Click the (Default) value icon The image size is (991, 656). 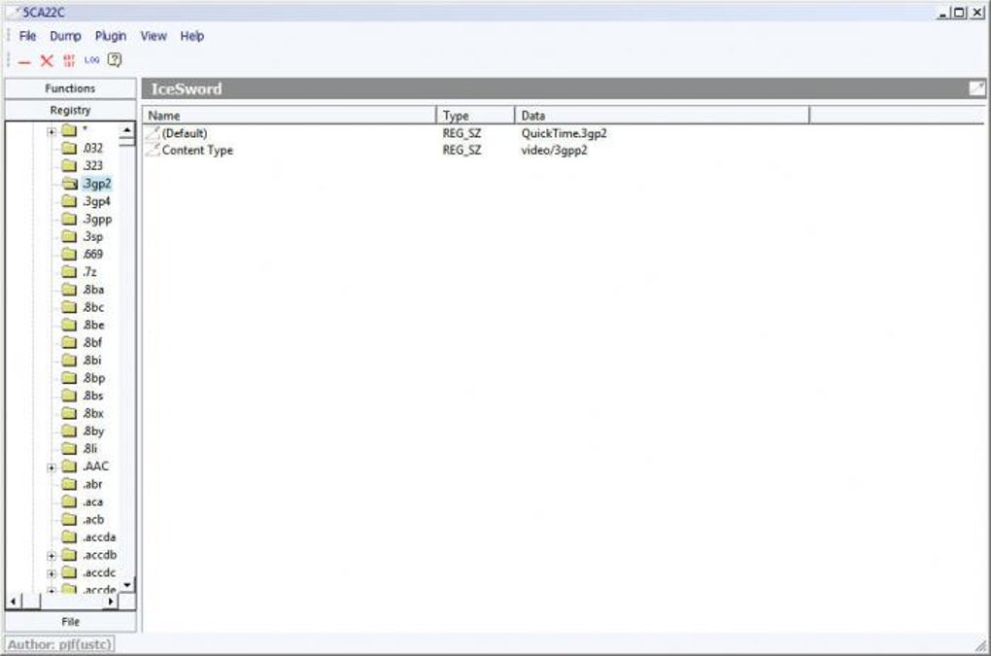point(153,133)
